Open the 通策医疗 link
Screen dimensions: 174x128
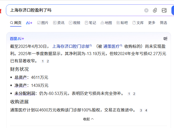(x=113, y=46)
